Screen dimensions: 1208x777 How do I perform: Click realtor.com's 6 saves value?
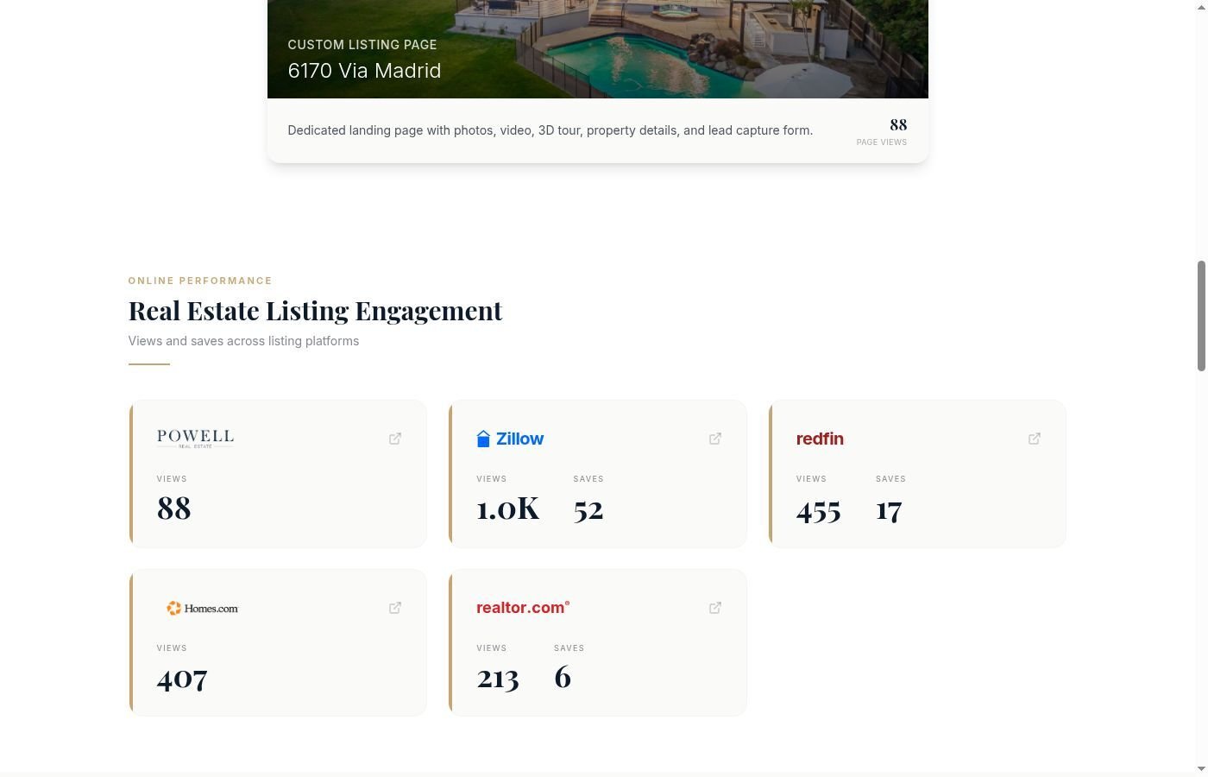[x=563, y=677]
